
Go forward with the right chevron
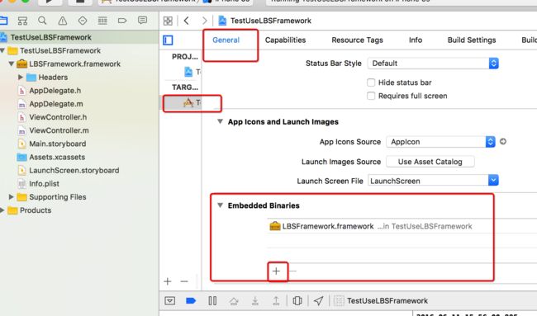pos(204,21)
